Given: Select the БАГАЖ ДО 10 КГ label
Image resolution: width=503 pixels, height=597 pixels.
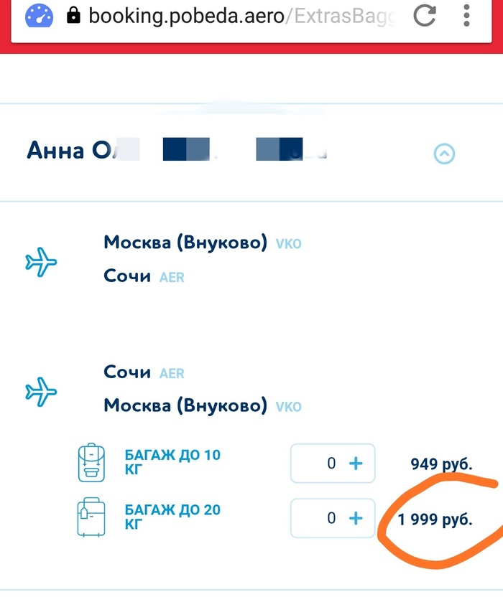Looking at the screenshot, I should click(x=172, y=462).
